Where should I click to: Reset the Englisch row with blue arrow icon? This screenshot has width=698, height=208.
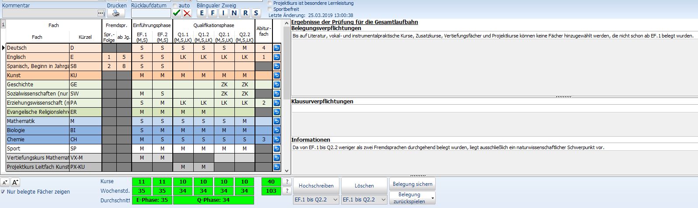point(277,57)
